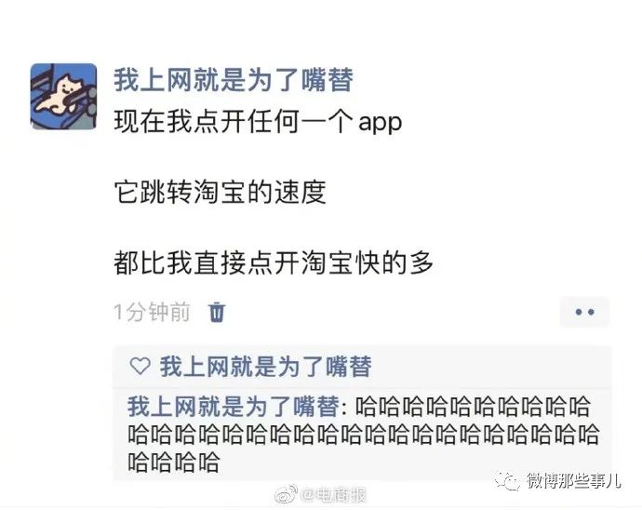
Task: Click the first row of 哈哈 after the colon
Action: (x=473, y=407)
